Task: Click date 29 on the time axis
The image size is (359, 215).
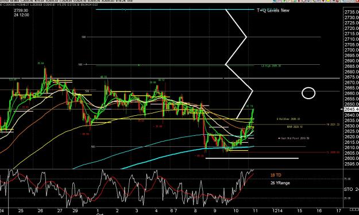Action: pos(75,210)
